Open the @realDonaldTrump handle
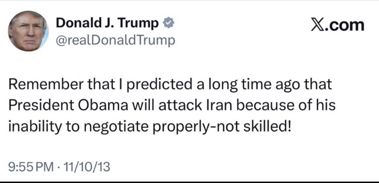Image resolution: width=379 pixels, height=183 pixels. click(x=115, y=40)
